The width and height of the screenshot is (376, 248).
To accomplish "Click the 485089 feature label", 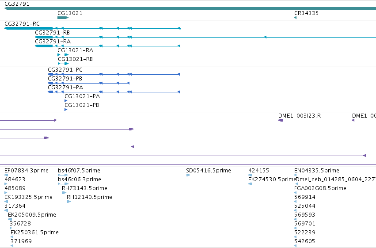I will 15,188.
